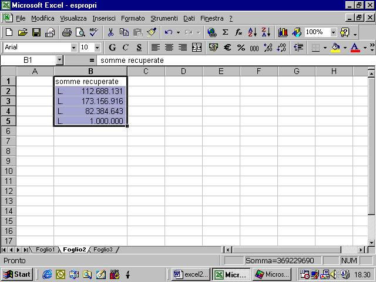Save the workbook with the floppy disk icon

(x=36, y=32)
